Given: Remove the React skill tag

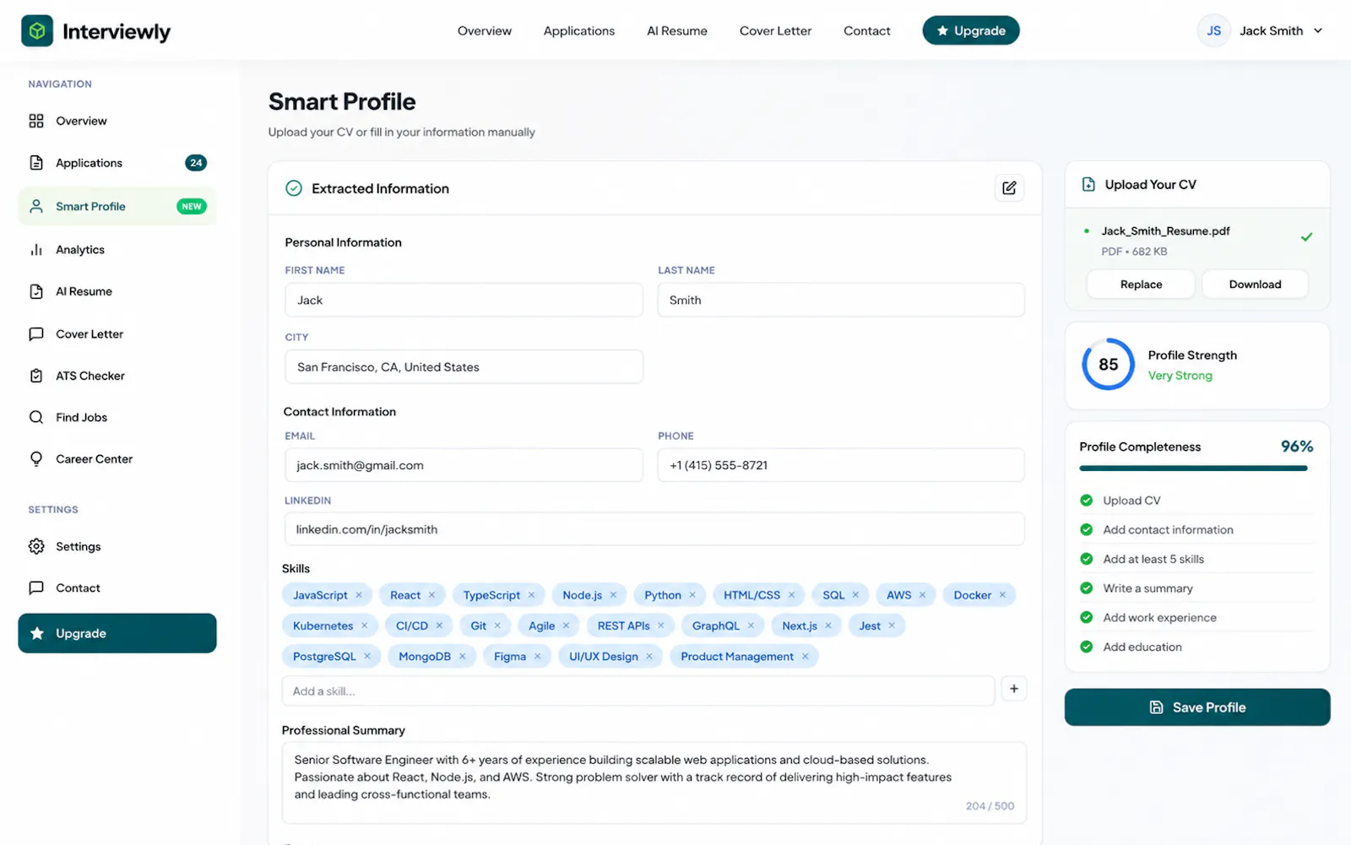Looking at the screenshot, I should (x=431, y=595).
